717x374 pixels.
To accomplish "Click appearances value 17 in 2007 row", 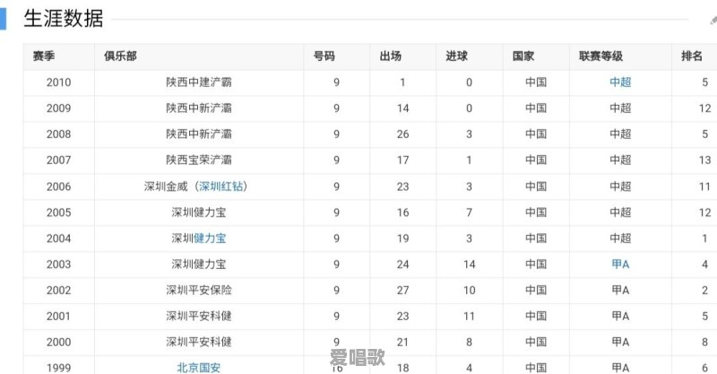I will click(402, 161).
